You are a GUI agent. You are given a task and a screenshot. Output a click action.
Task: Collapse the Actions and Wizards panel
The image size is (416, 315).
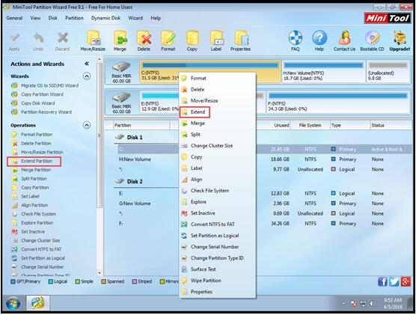pos(87,64)
